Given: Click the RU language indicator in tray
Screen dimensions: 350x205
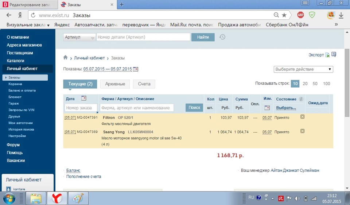Looking at the screenshot, I should 251,197.
